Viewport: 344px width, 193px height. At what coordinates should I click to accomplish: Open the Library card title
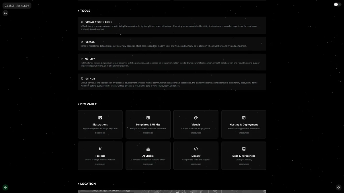pos(196,156)
